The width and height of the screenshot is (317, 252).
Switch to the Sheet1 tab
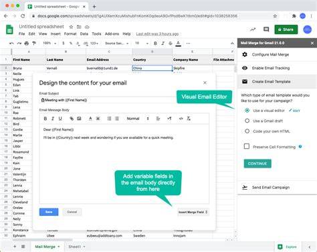(x=75, y=247)
